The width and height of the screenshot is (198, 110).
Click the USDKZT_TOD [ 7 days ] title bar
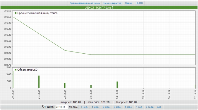click(x=99, y=8)
